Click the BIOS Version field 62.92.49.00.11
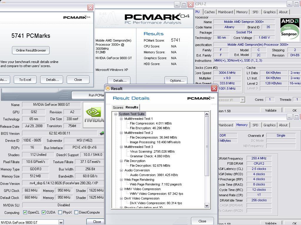 [60, 133]
